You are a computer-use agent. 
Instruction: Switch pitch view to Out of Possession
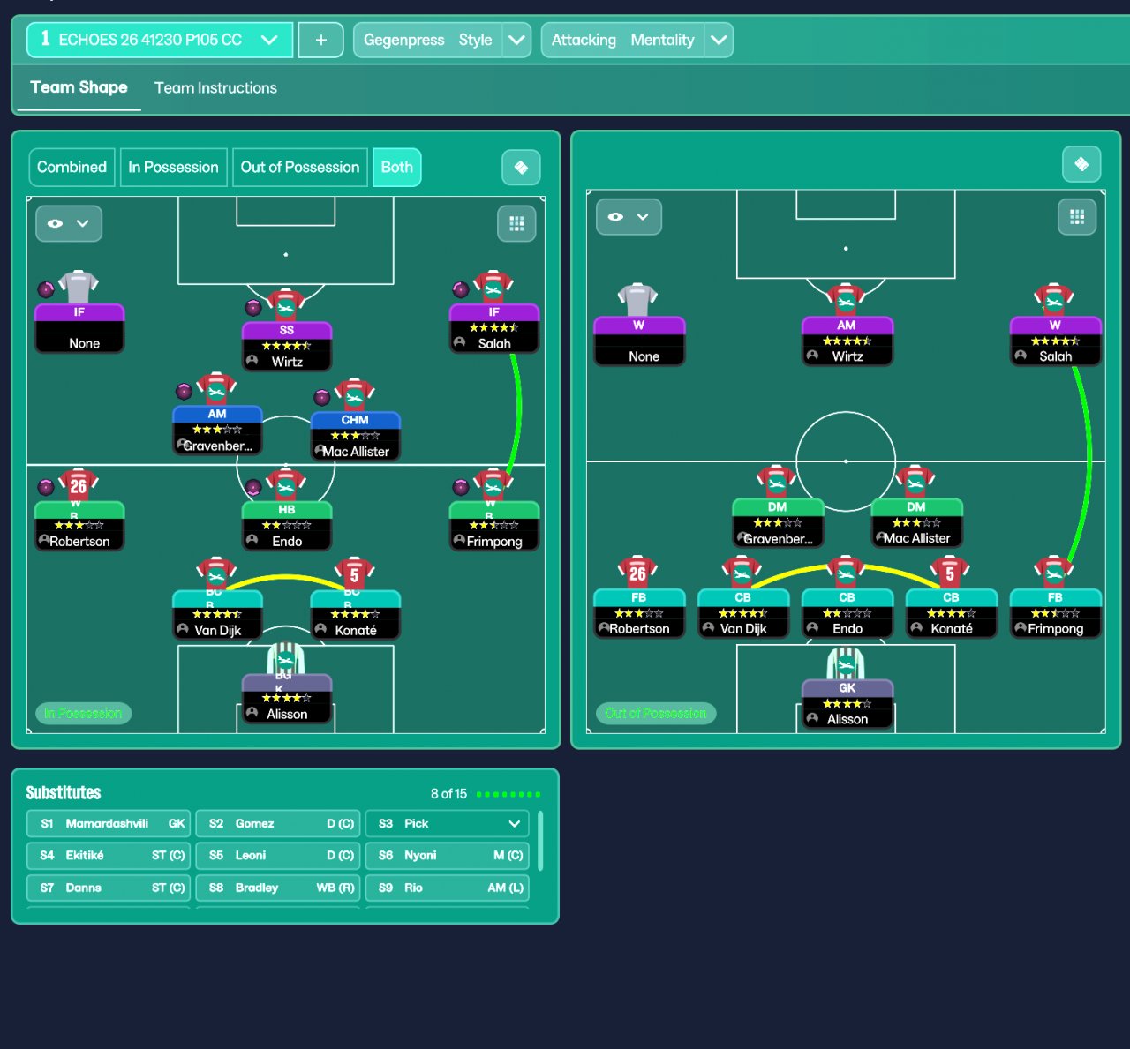300,168
